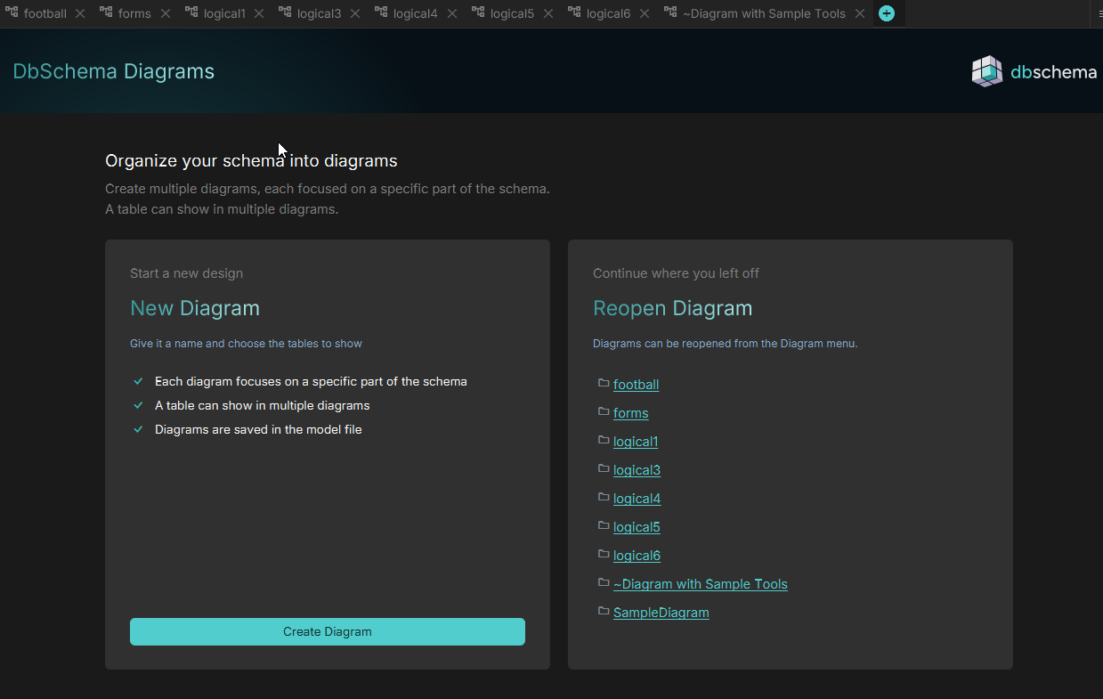Close the logical6 tab
The width and height of the screenshot is (1103, 699).
[645, 13]
